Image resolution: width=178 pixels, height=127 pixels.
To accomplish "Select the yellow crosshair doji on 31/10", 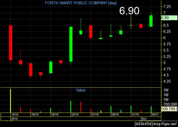I will coord(131,25).
